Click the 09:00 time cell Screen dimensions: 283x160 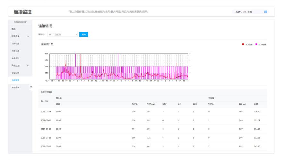pyautogui.click(x=58, y=147)
